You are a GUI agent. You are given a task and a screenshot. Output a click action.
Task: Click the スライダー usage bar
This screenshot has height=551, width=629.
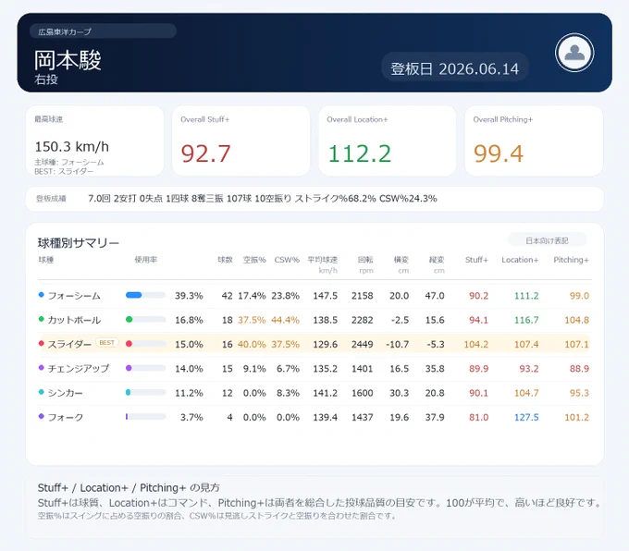click(145, 344)
